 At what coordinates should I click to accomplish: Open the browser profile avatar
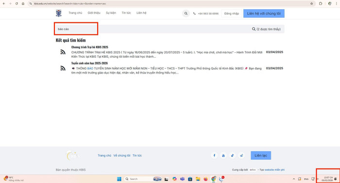[330, 4]
